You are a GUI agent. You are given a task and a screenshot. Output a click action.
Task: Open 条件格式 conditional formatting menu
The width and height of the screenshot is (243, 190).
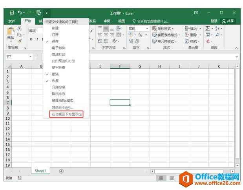click(x=163, y=29)
